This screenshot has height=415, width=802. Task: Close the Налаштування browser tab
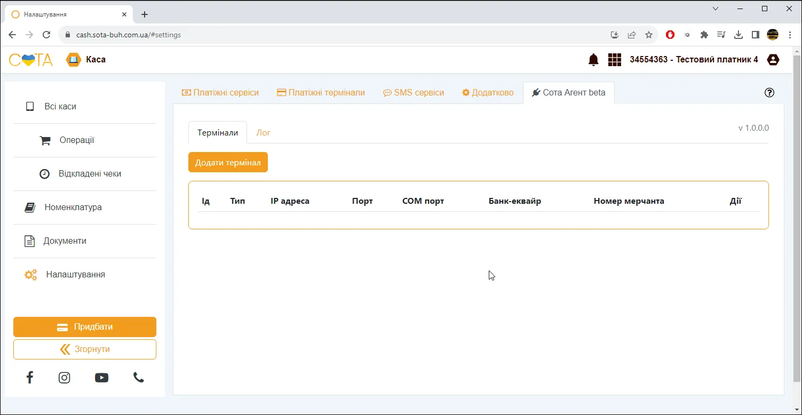click(125, 14)
